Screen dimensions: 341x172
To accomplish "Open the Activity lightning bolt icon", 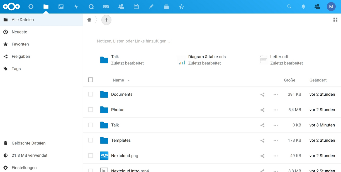I will (76, 7).
